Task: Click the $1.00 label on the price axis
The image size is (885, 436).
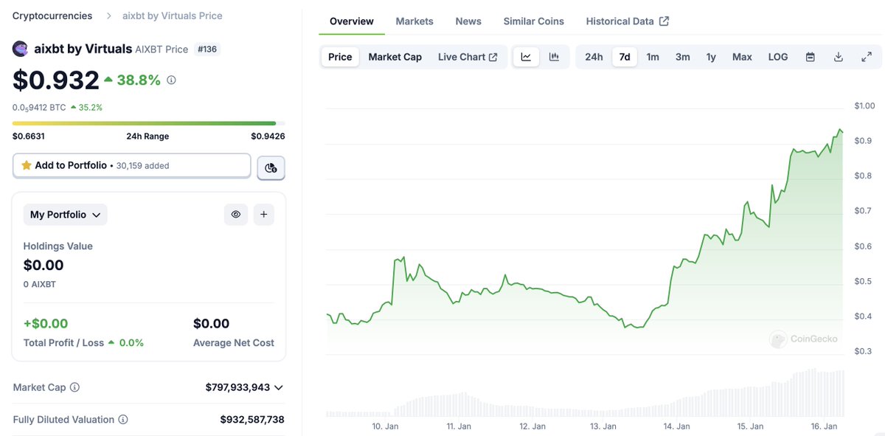Action: point(864,106)
